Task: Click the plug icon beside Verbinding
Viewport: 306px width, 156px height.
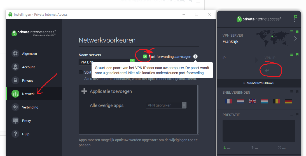Action: 15,107
